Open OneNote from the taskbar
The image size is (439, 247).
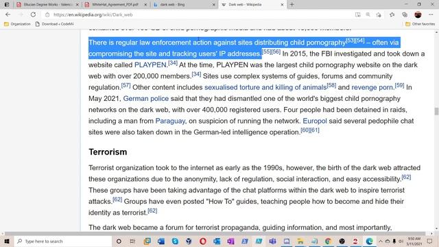tap(230, 241)
